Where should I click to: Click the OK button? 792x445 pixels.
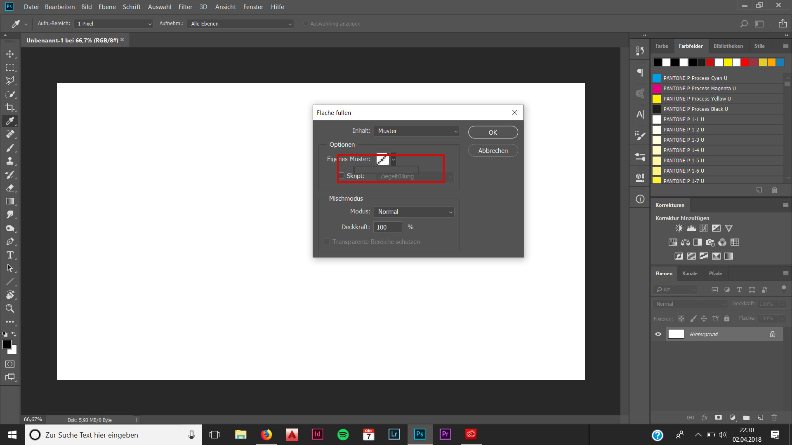point(493,132)
